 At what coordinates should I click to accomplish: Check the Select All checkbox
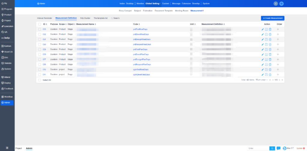[x=40, y=80]
